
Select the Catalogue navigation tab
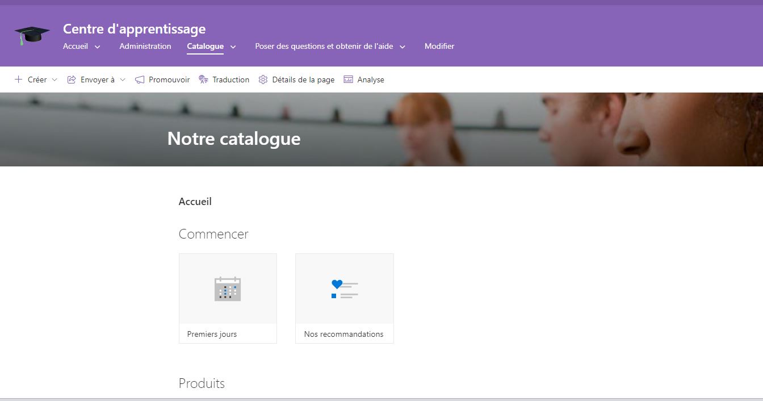(205, 46)
